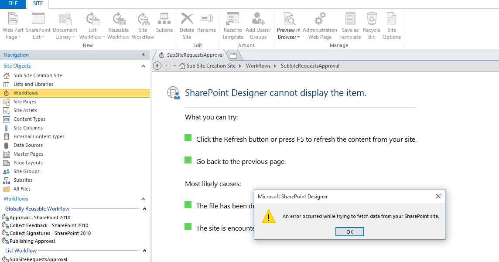
Task: Click the Site Workflow icon
Action: coord(143,24)
